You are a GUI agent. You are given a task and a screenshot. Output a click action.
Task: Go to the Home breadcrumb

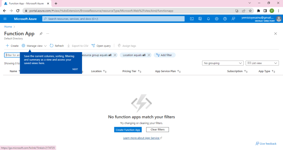click(x=8, y=27)
